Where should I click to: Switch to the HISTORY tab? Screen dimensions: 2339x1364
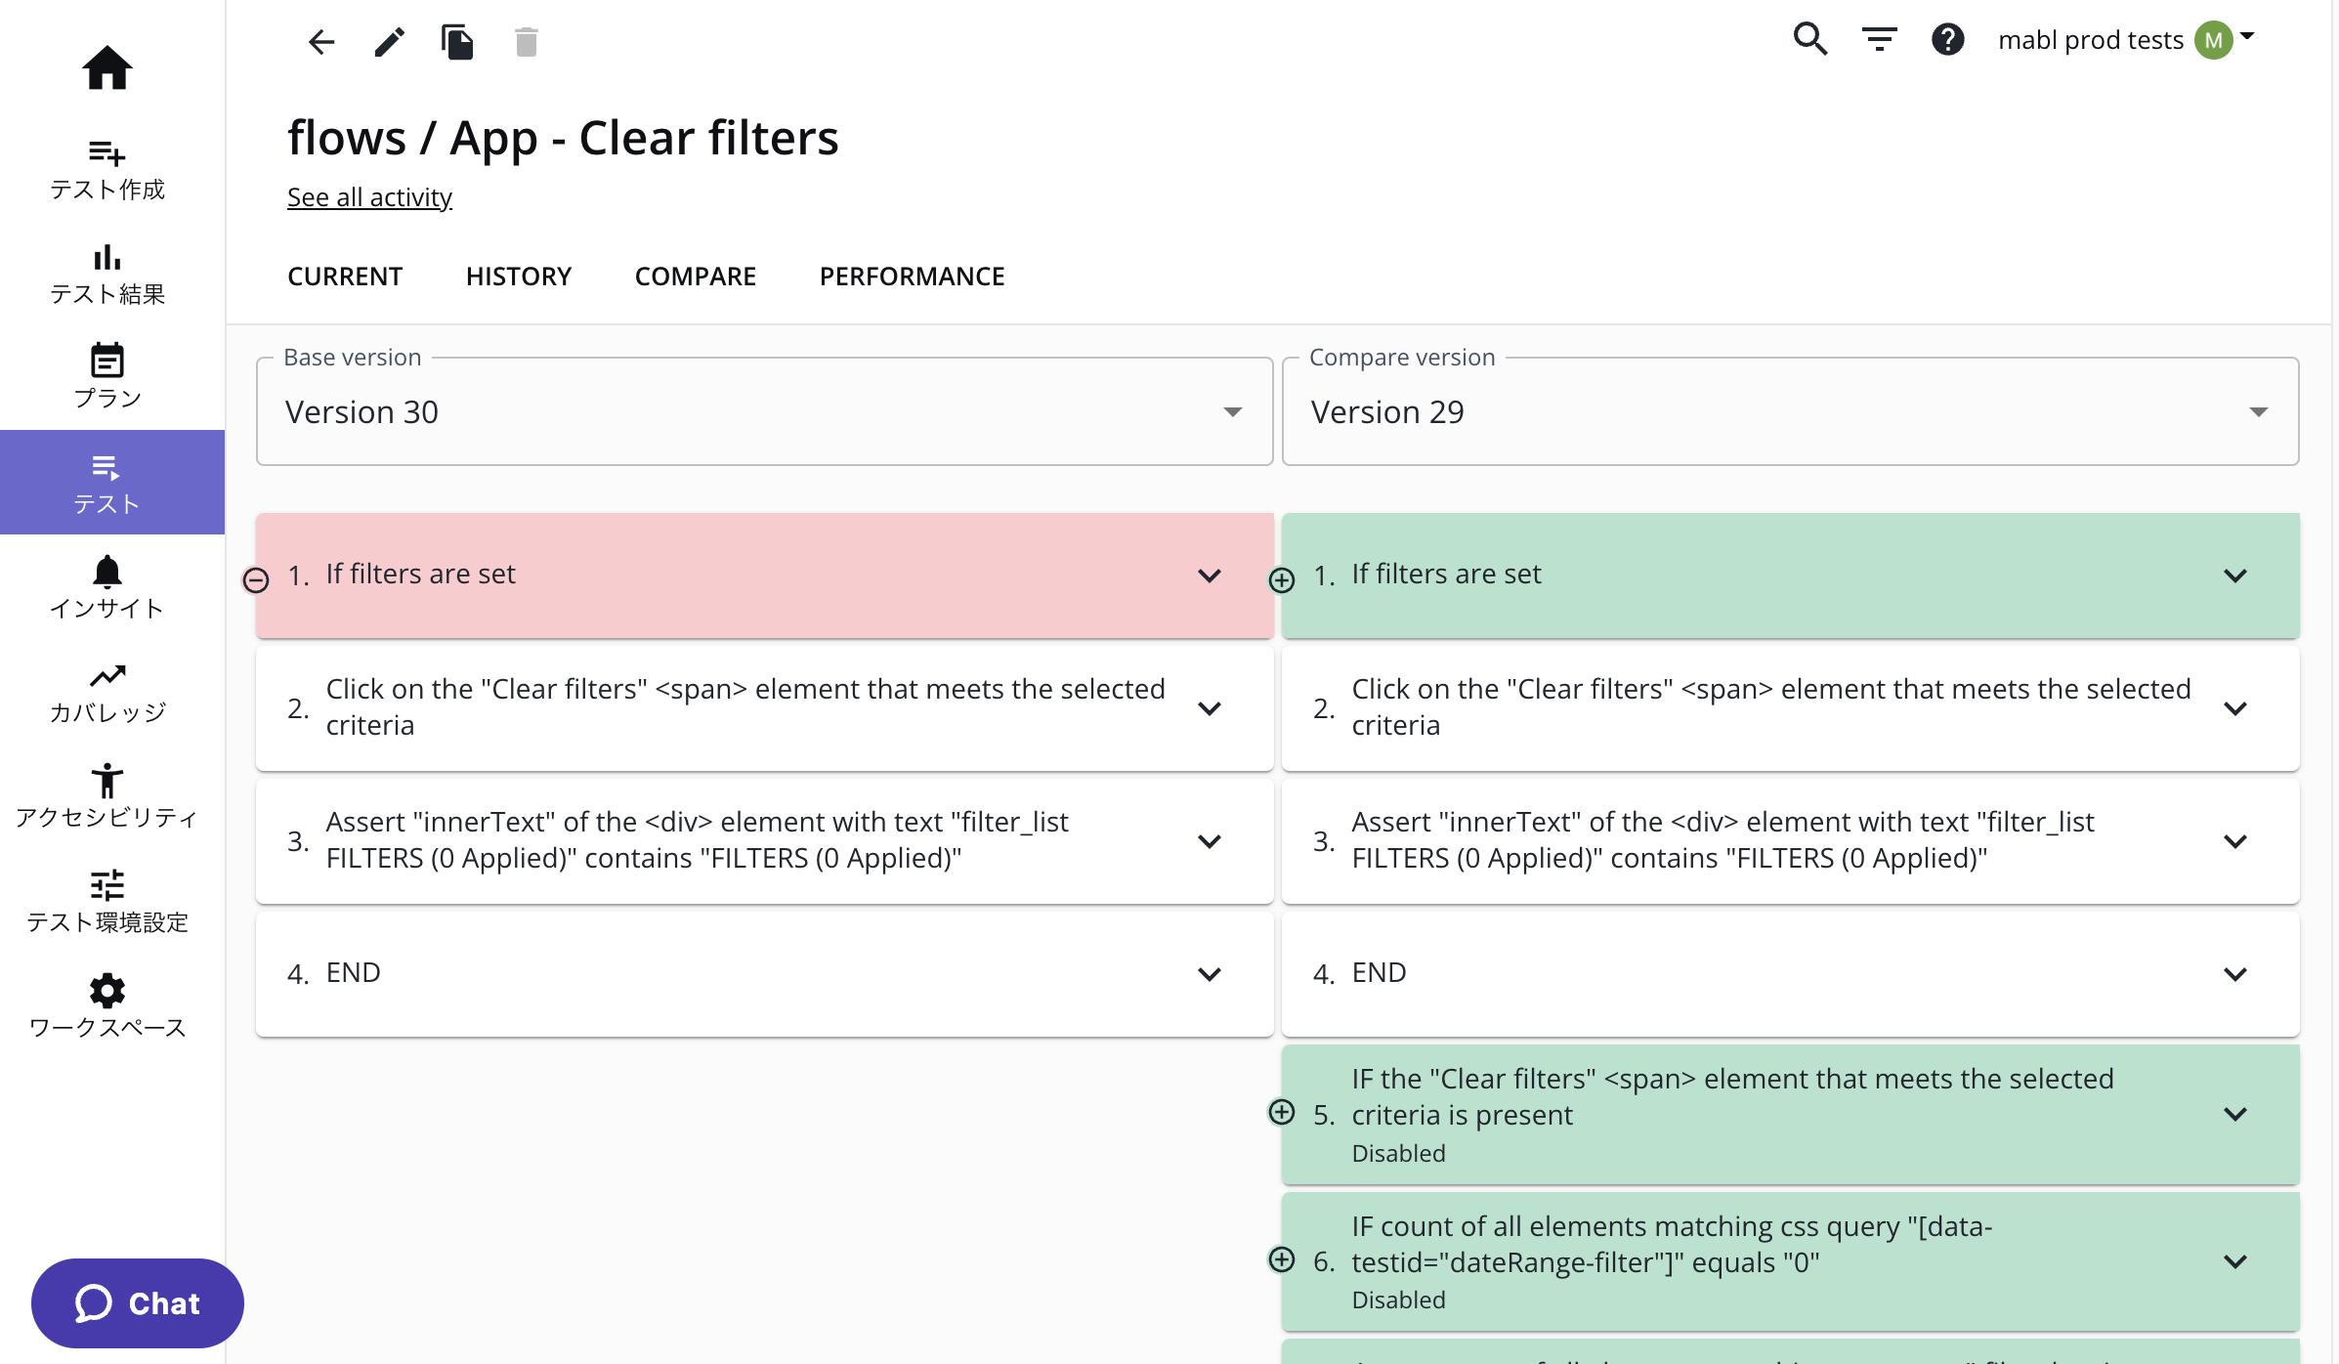point(518,277)
